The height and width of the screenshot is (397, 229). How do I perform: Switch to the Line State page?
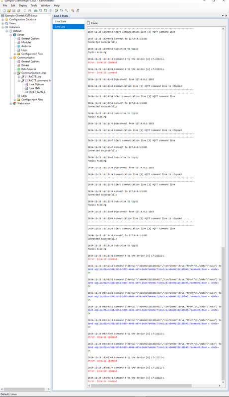pos(69,21)
